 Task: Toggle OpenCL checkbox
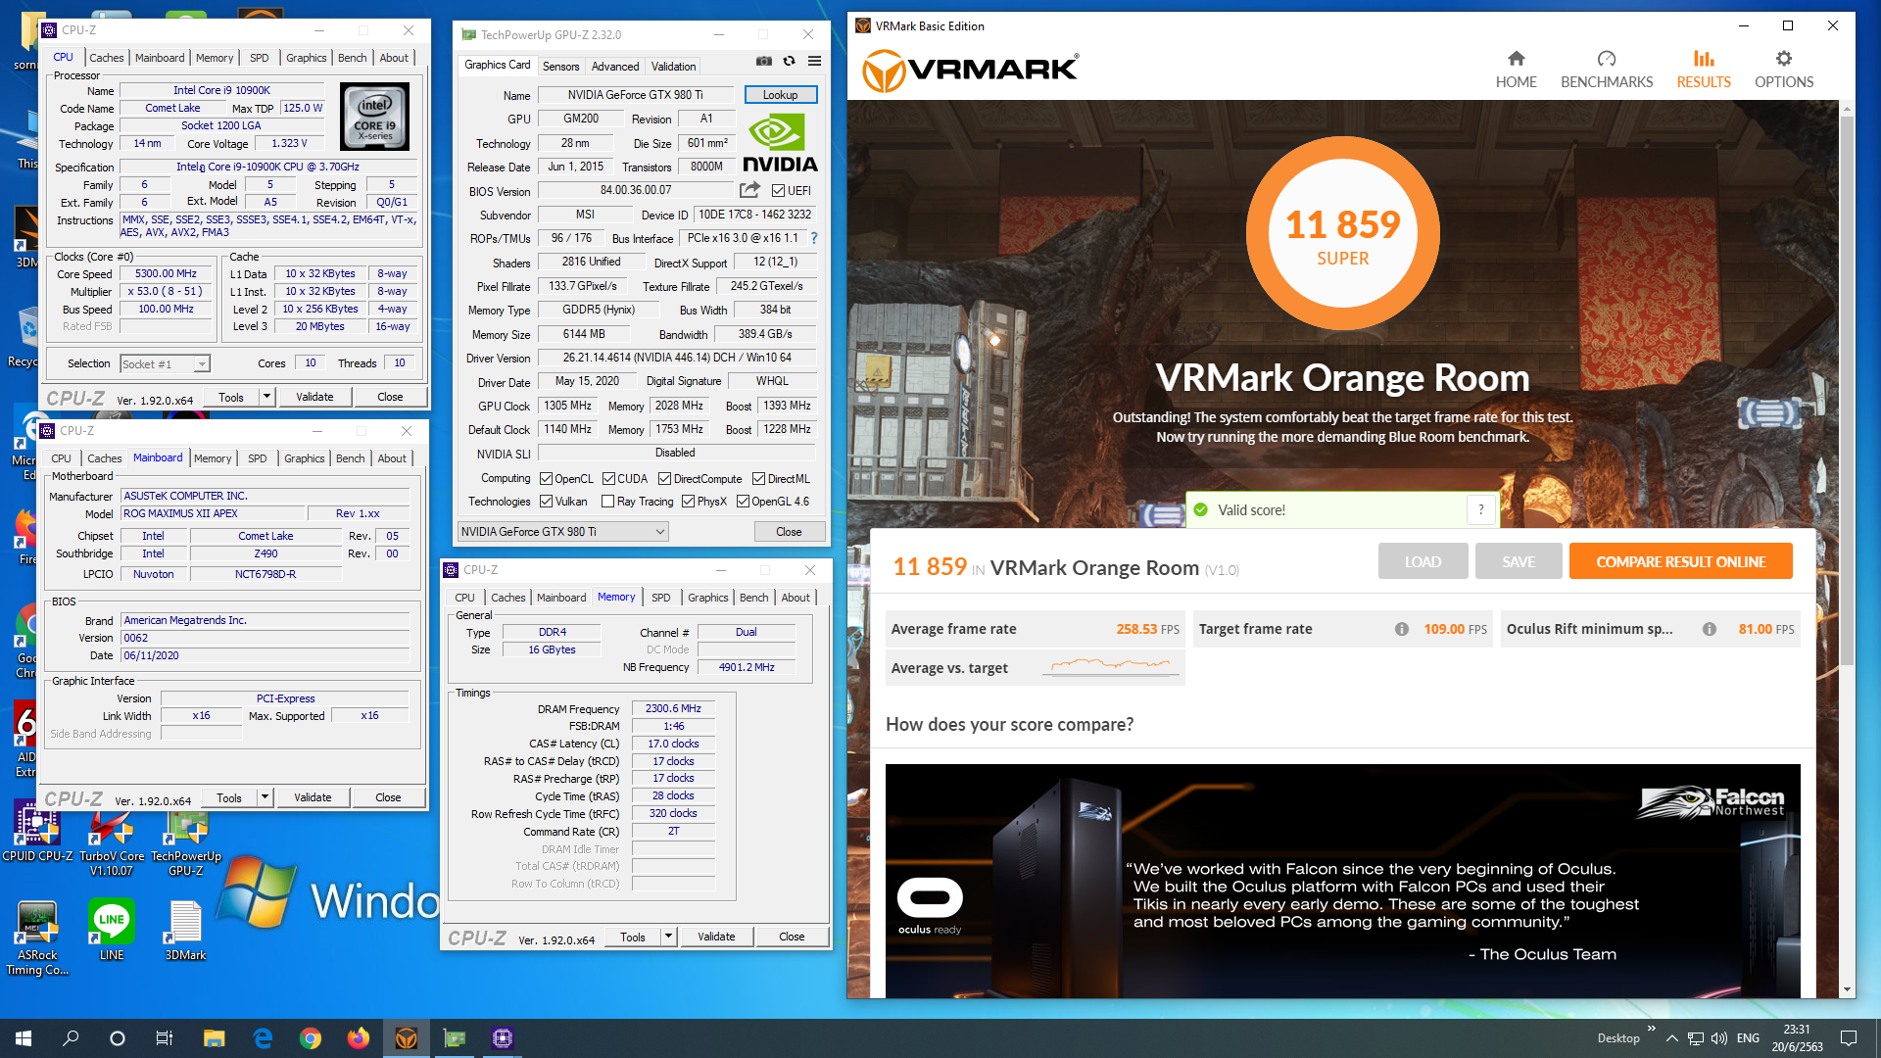click(x=547, y=478)
